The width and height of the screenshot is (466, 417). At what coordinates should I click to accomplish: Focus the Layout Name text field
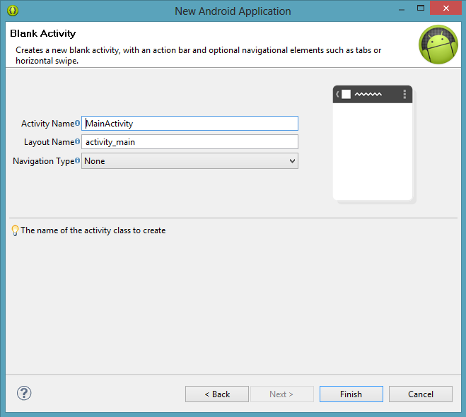tap(190, 141)
